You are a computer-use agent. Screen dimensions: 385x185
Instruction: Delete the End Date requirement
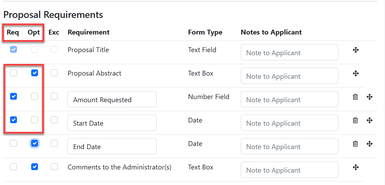pyautogui.click(x=355, y=144)
